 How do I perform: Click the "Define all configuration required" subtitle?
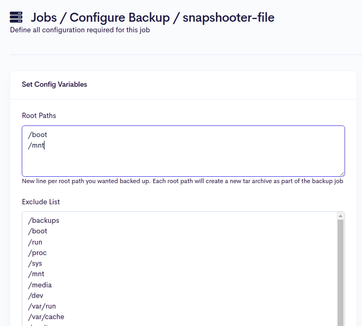[80, 30]
